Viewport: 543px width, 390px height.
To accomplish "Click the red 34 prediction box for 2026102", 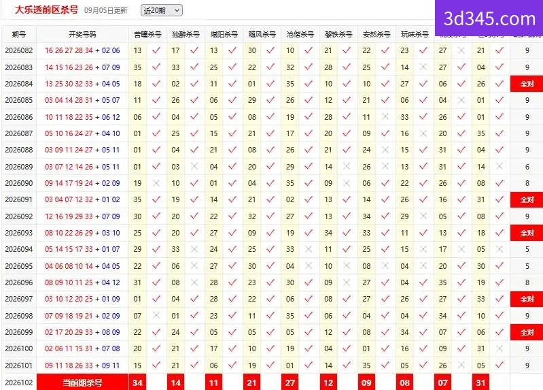I will [x=137, y=383].
